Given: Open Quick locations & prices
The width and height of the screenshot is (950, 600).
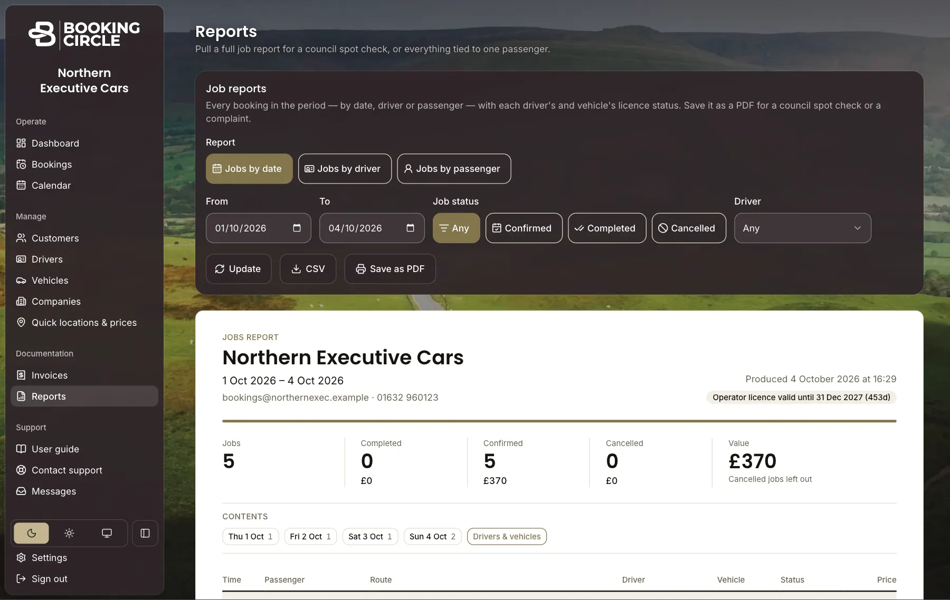Looking at the screenshot, I should [x=84, y=323].
